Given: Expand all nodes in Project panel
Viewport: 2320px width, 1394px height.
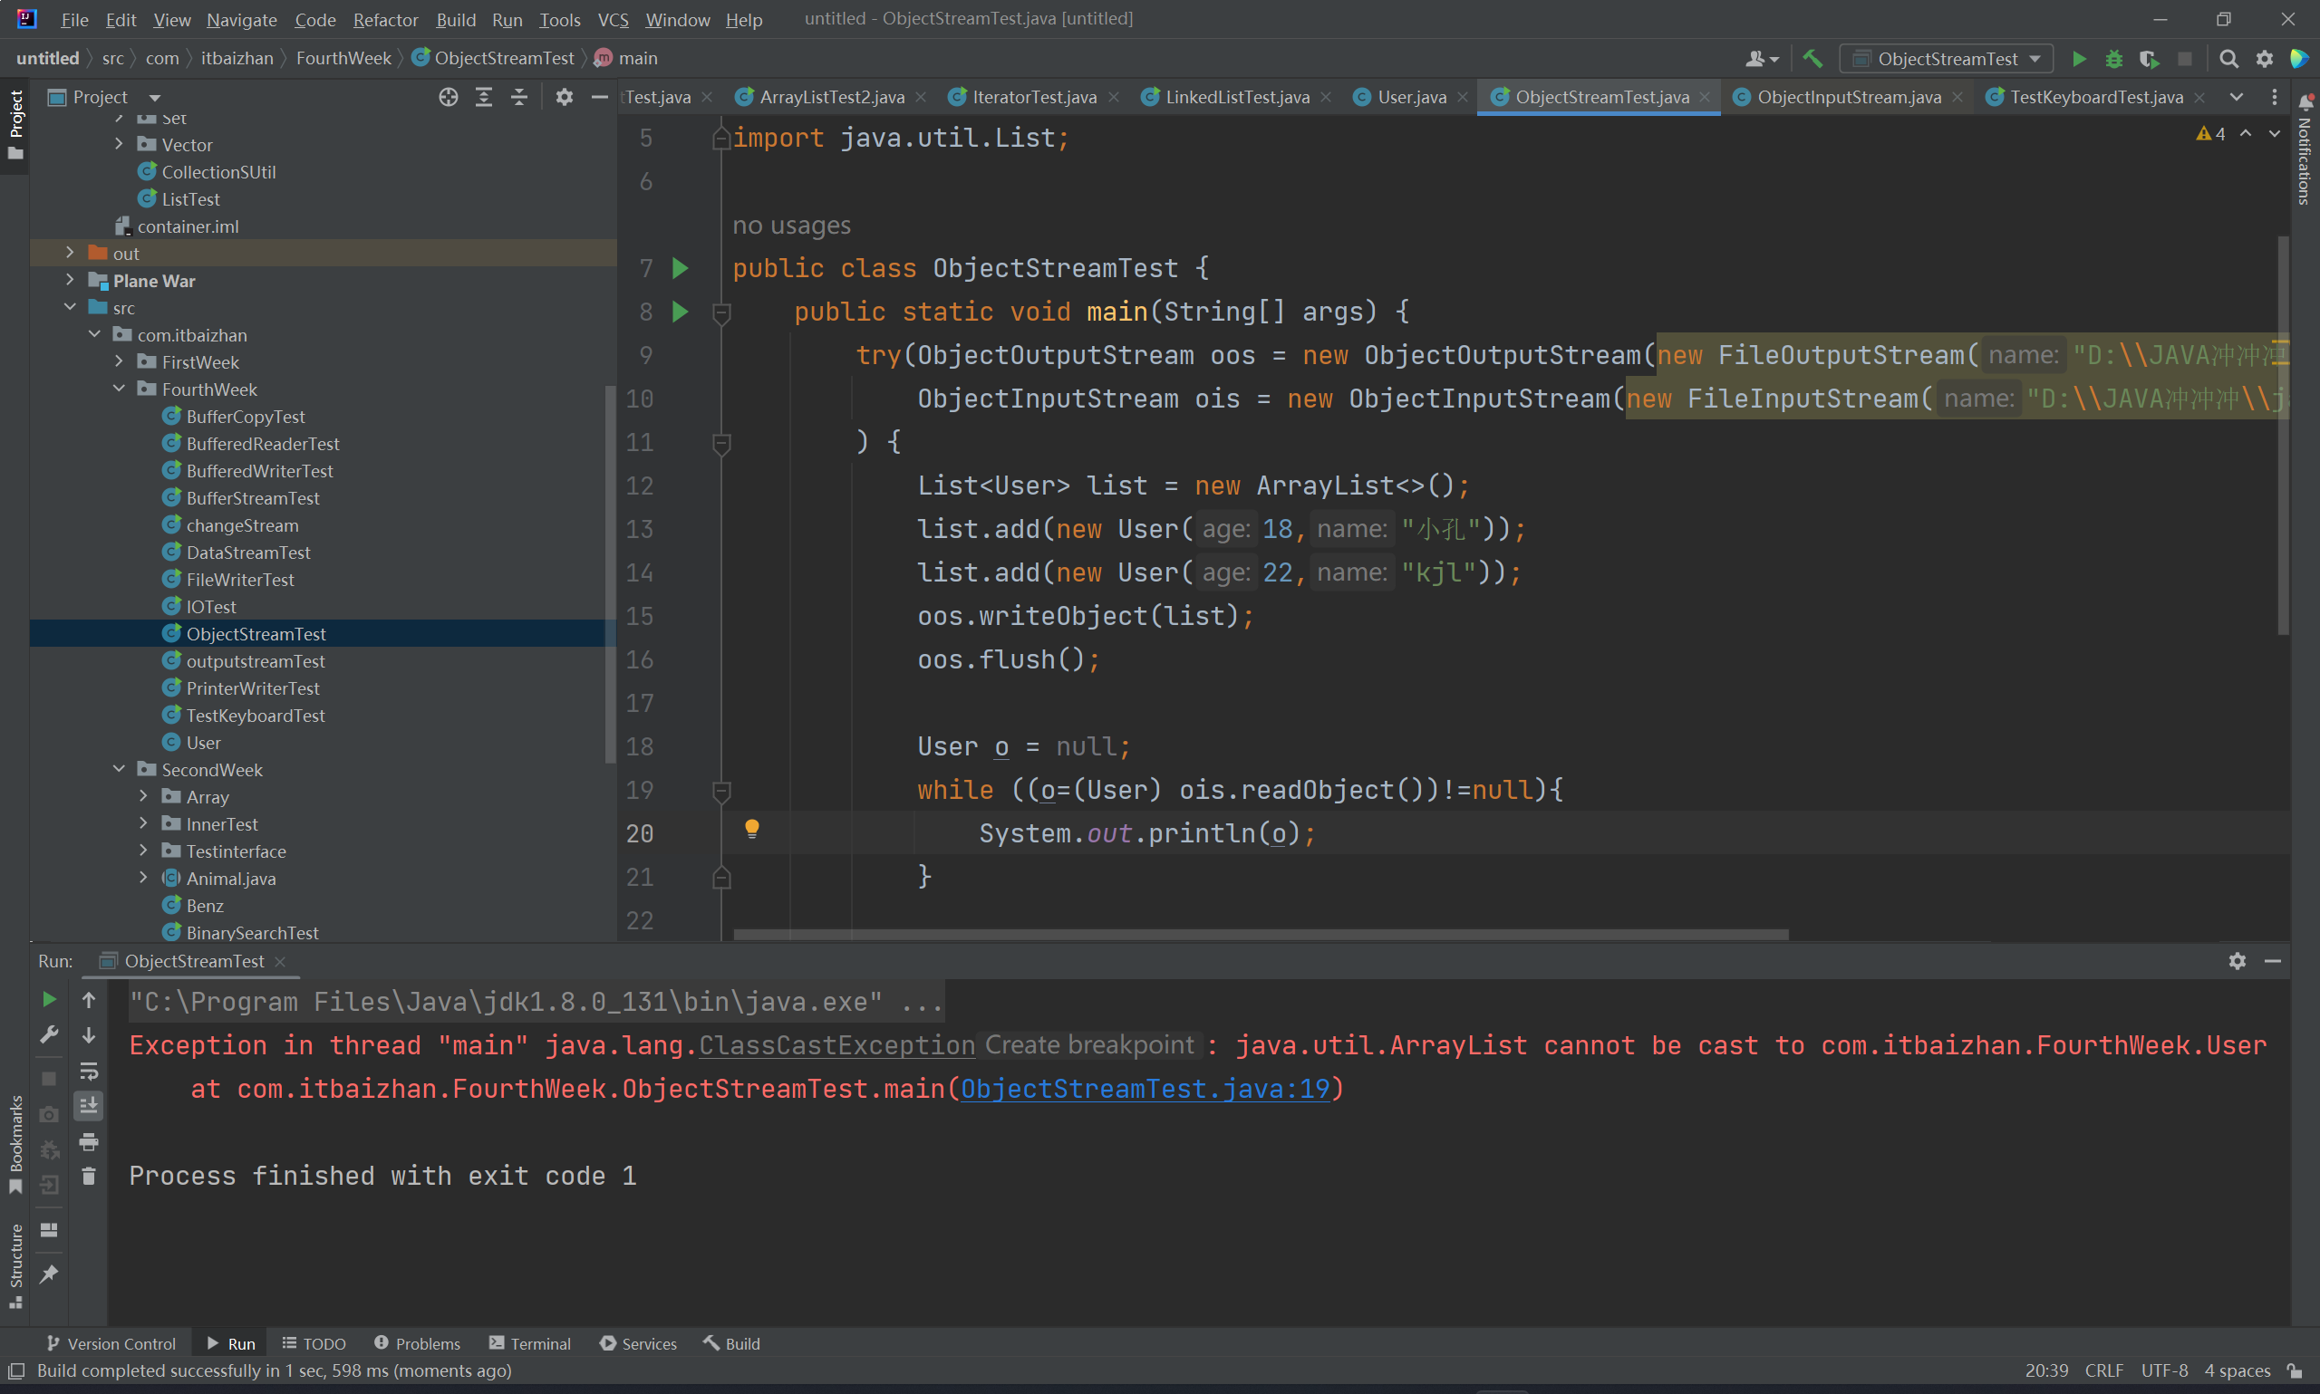Looking at the screenshot, I should click(x=484, y=97).
